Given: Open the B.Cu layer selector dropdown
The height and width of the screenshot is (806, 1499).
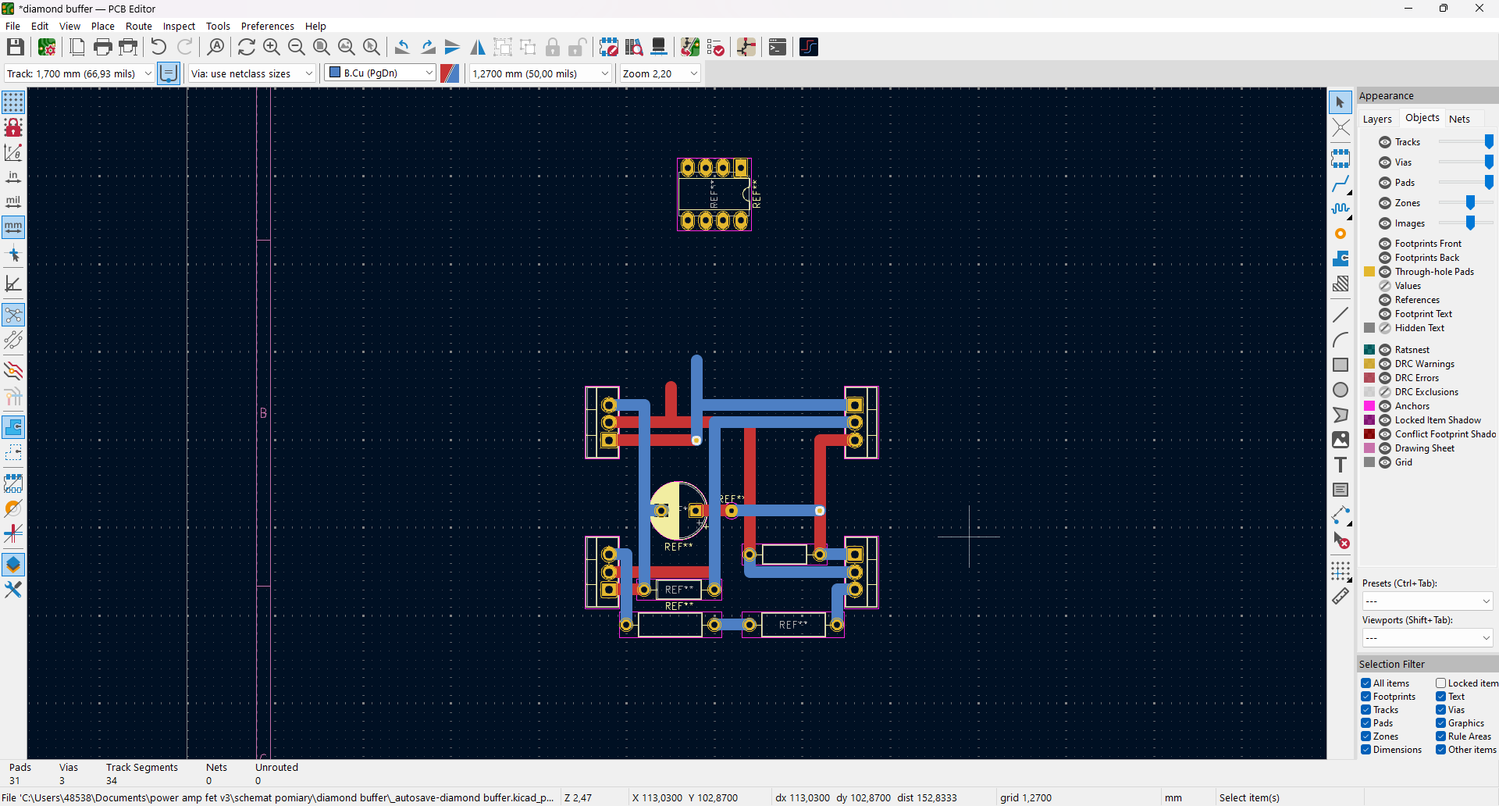Looking at the screenshot, I should 380,73.
